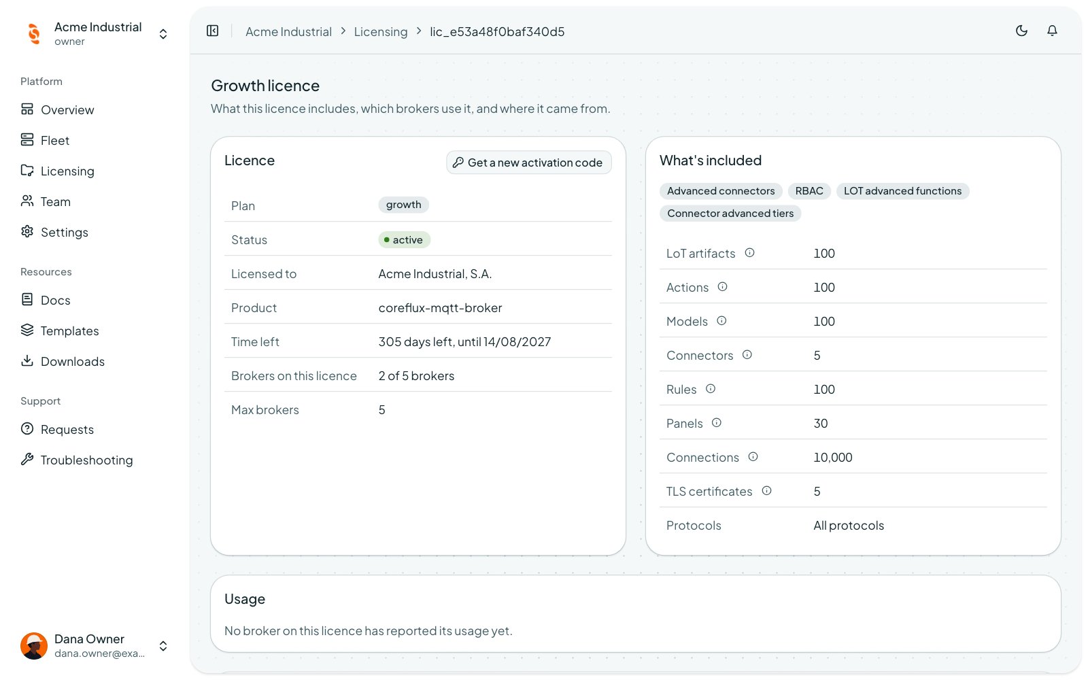Open the Team page
The height and width of the screenshot is (680, 1088).
[94, 201]
